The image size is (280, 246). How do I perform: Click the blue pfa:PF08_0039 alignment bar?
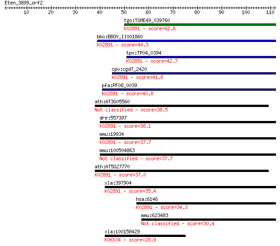pos(189,90)
